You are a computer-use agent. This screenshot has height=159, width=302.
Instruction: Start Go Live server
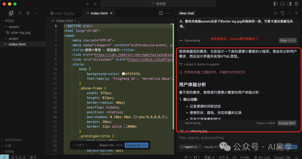pyautogui.click(x=262, y=157)
